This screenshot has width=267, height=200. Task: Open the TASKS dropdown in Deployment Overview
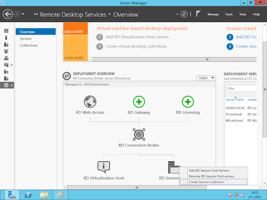point(206,78)
